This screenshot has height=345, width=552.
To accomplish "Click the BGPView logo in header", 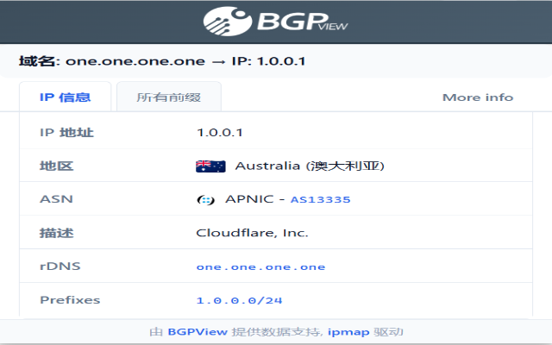I will tap(276, 21).
